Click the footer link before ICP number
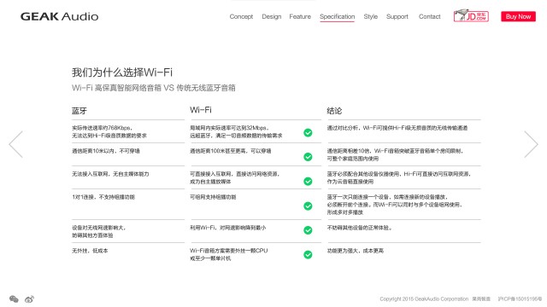This screenshot has width=547, height=307. (x=481, y=299)
